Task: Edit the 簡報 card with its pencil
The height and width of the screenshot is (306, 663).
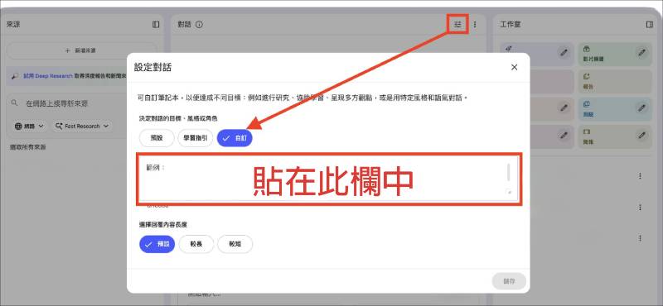Action: [641, 135]
